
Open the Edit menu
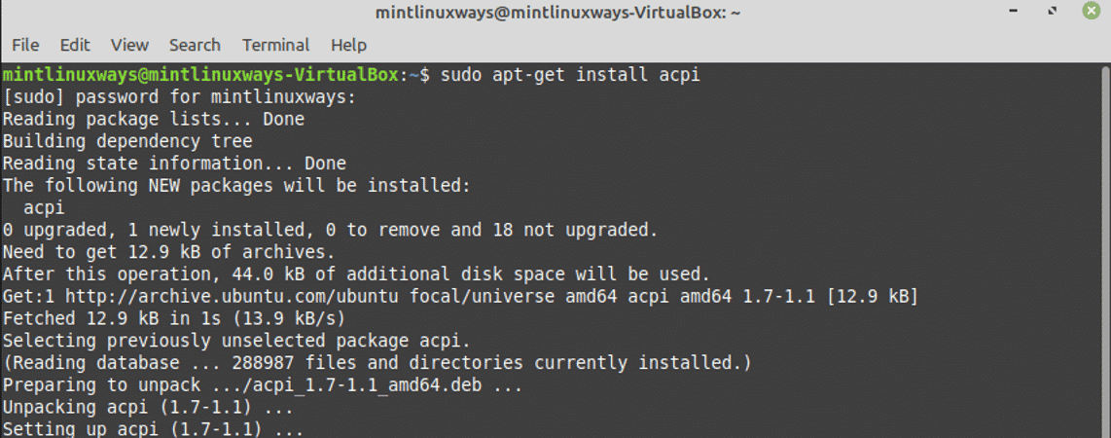[x=75, y=46]
